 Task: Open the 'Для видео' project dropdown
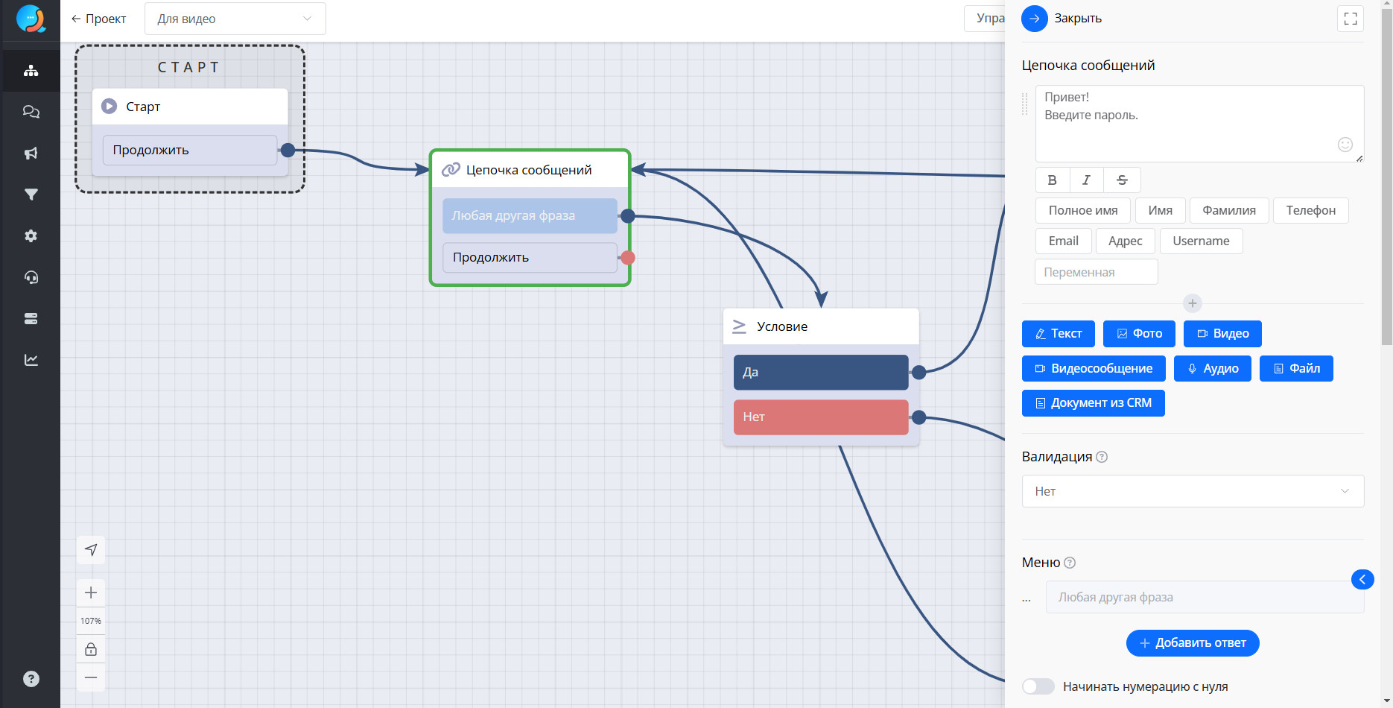[x=235, y=19]
